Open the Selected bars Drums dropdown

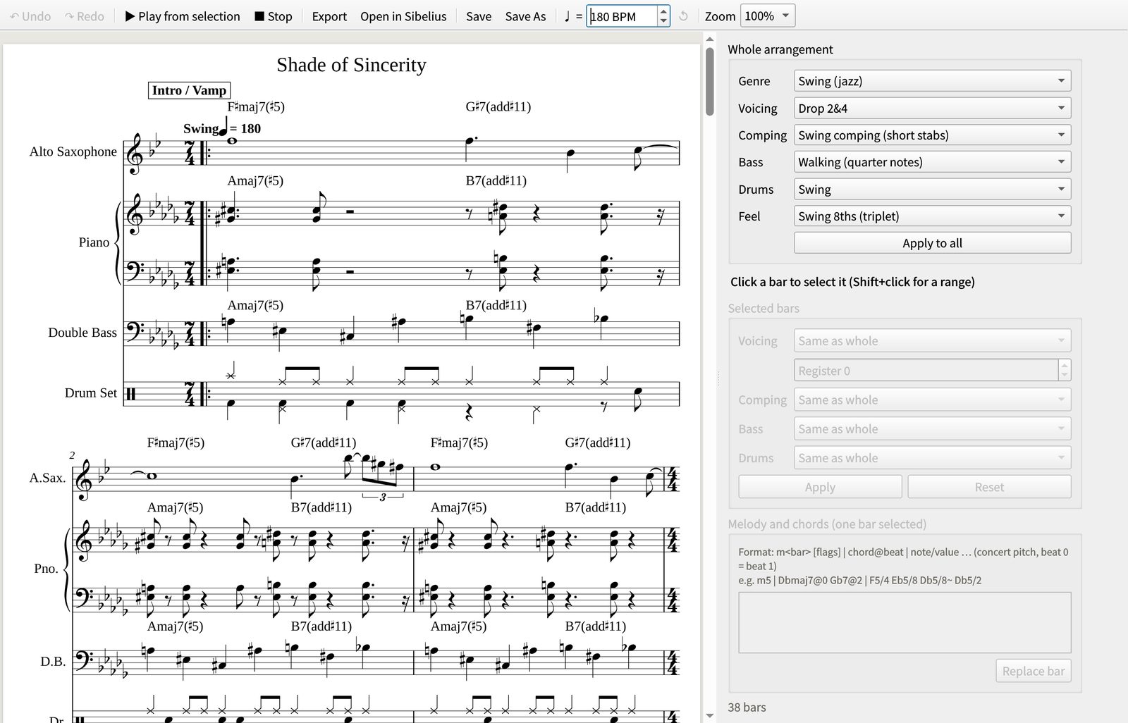[x=932, y=458]
